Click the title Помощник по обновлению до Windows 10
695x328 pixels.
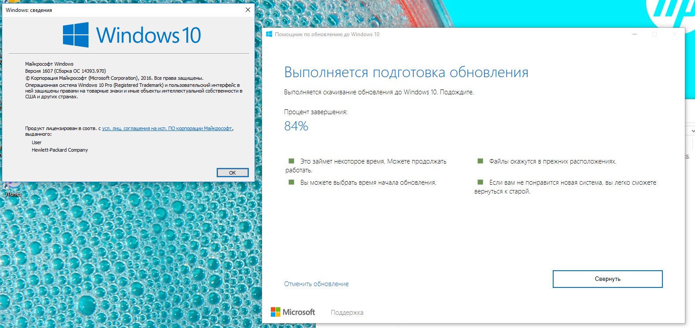click(327, 34)
